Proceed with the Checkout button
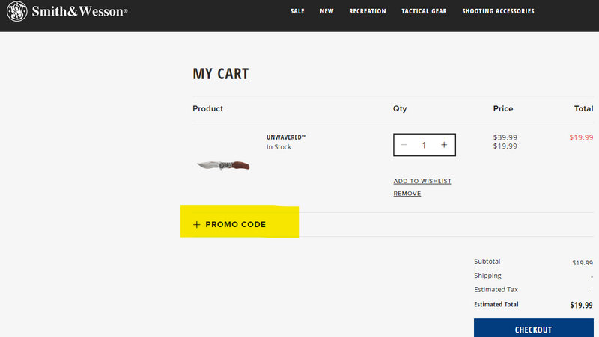 click(533, 329)
